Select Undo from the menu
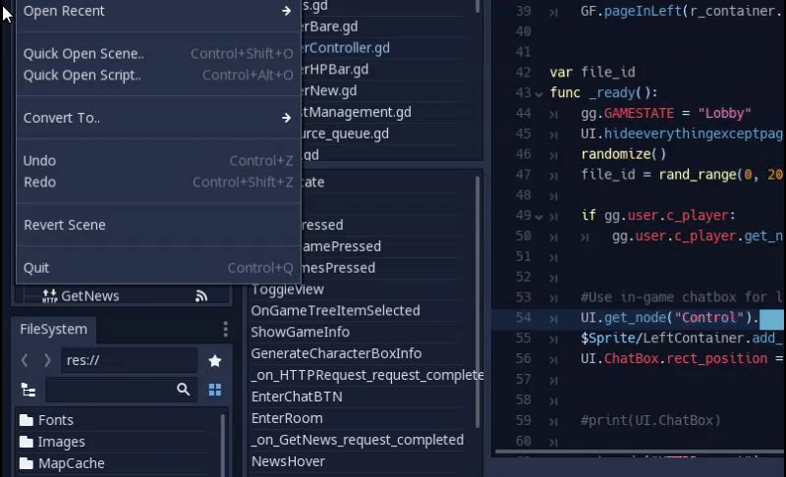The image size is (786, 477). pyautogui.click(x=158, y=161)
